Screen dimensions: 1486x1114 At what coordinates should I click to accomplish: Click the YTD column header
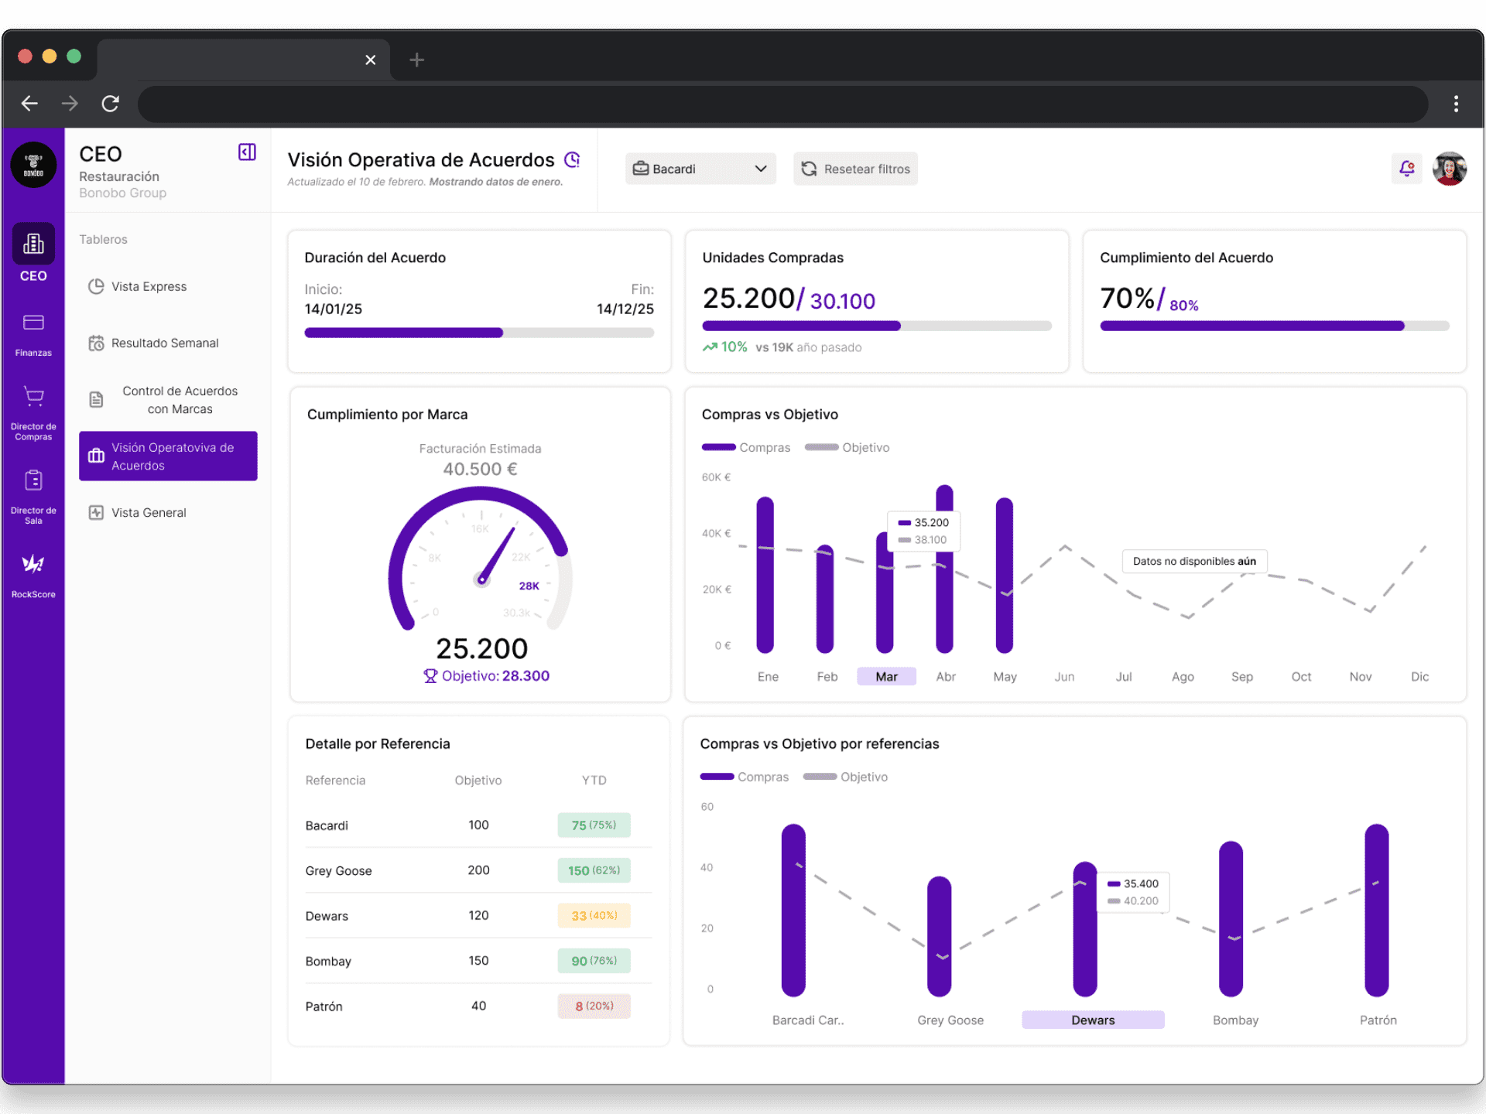[x=594, y=780]
